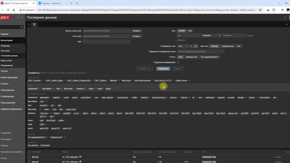
Task: Click Выбрать next to host groups field
Action: click(x=136, y=31)
